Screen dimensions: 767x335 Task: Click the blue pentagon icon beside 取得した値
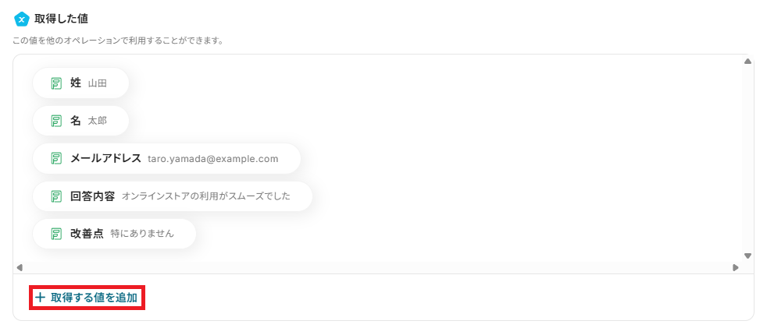[x=22, y=19]
